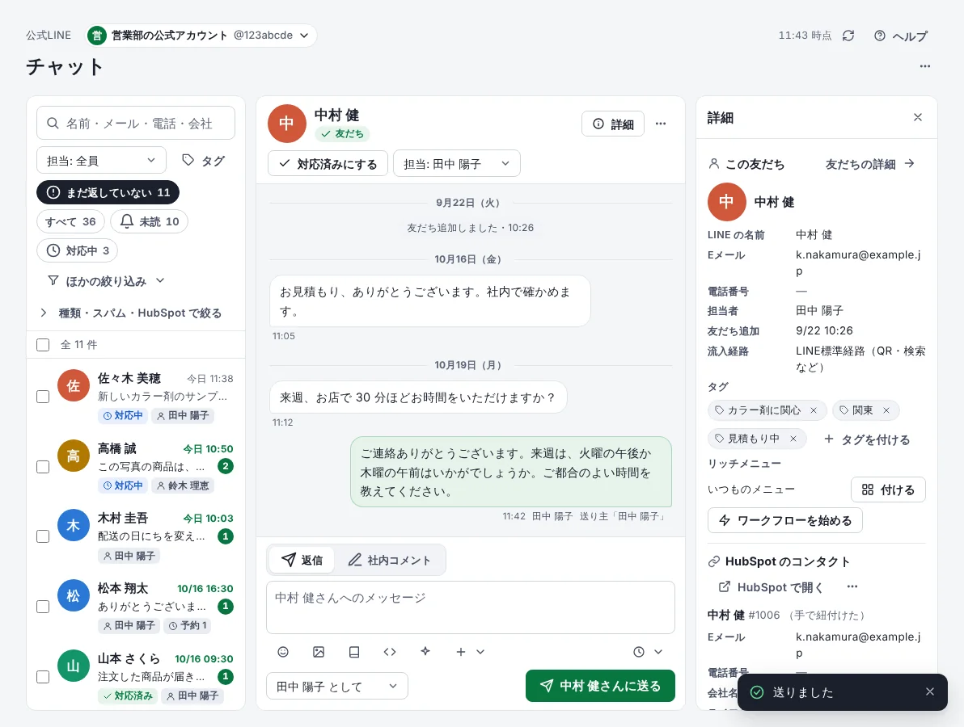
Task: Switch to the 返信 tab
Action: coord(302,559)
